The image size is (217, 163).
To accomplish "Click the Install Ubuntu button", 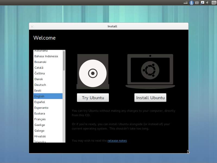I will coord(150,98).
